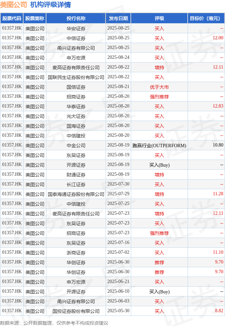Click 申万宏源 in the 2025-08-24 row
Image resolution: width=225 pixels, height=326 pixels.
76,57
